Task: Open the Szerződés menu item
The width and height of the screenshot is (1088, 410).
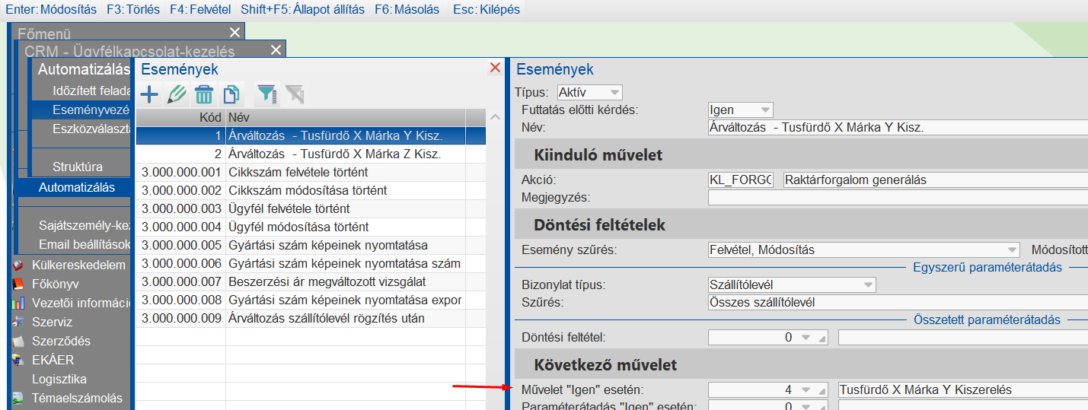Action: [61, 341]
